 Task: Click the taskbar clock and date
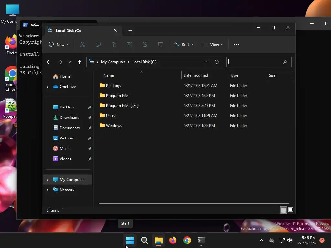click(x=307, y=240)
